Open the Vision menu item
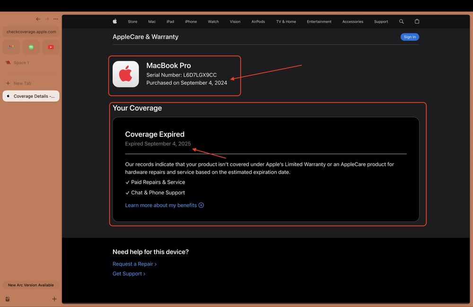 [x=235, y=22]
